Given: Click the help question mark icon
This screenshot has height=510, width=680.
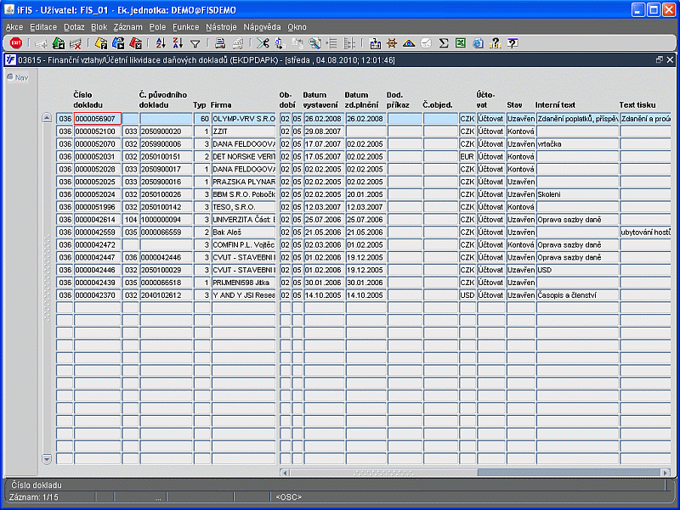Looking at the screenshot, I should coord(513,43).
